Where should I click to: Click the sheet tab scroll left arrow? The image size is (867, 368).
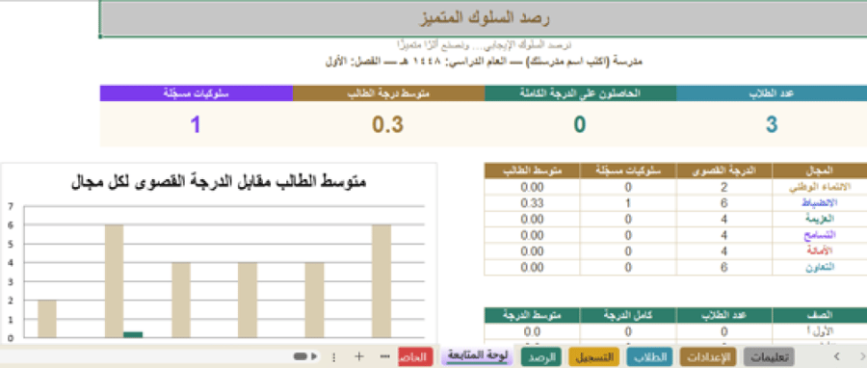tap(837, 356)
